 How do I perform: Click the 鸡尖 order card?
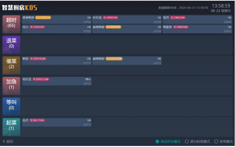(56, 29)
